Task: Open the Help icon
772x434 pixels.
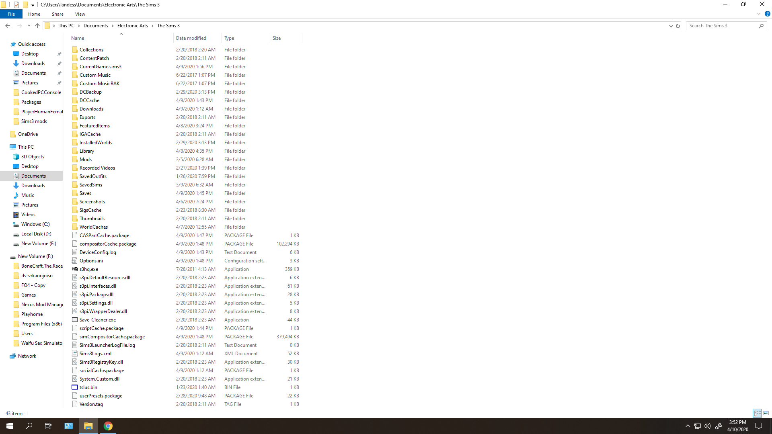Action: [767, 14]
